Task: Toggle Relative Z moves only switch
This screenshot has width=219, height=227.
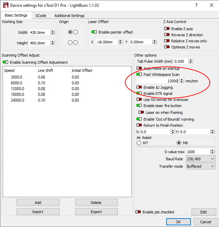Action: pyautogui.click(x=167, y=41)
